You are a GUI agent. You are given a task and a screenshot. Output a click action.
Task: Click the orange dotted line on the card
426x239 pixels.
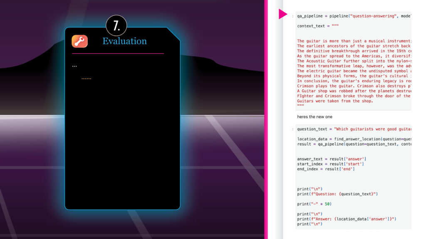[x=86, y=79]
